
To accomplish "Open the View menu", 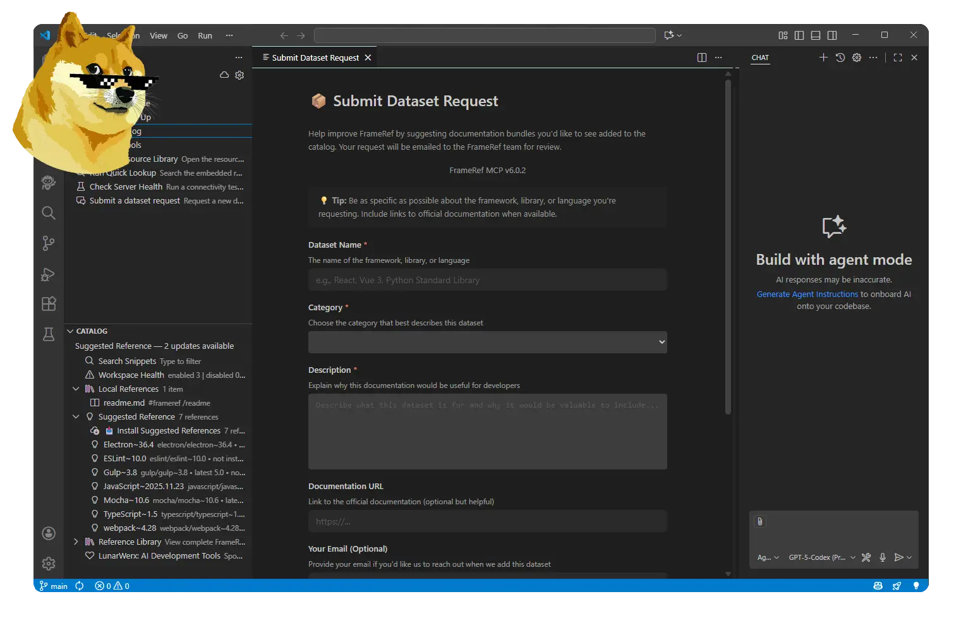I will [158, 36].
